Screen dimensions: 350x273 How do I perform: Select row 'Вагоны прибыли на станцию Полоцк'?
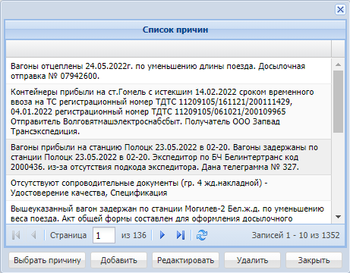pos(169,157)
